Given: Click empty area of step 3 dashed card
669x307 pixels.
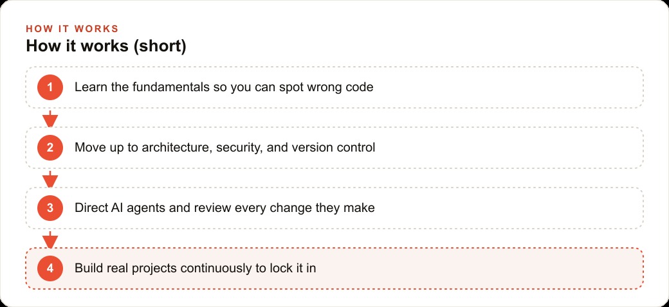Looking at the screenshot, I should point(508,208).
